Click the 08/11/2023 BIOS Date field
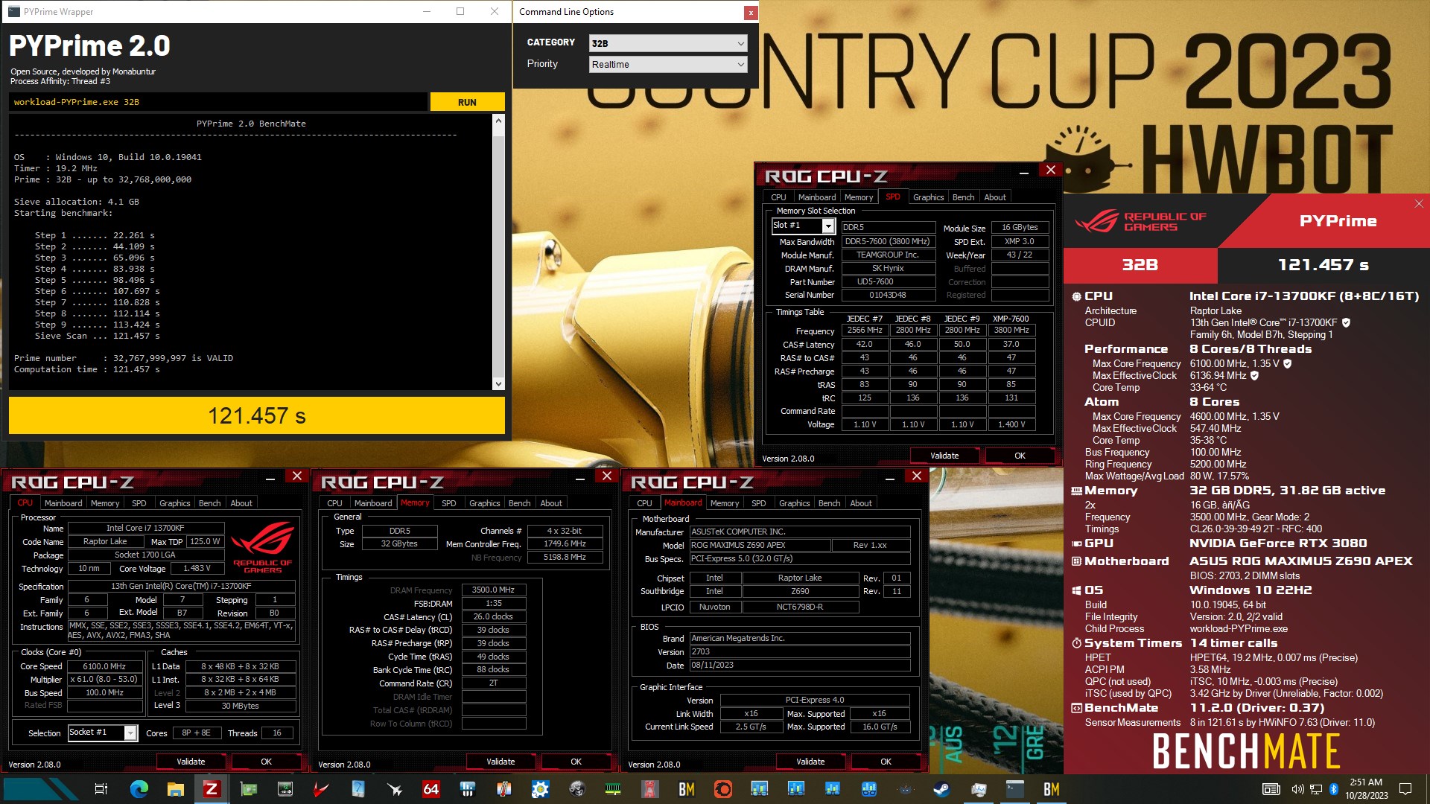Image resolution: width=1430 pixels, height=804 pixels. tap(800, 665)
